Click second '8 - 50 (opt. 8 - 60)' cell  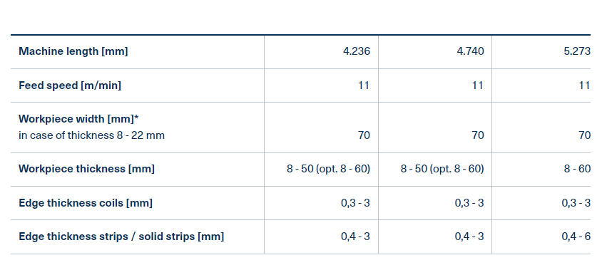tap(442, 169)
